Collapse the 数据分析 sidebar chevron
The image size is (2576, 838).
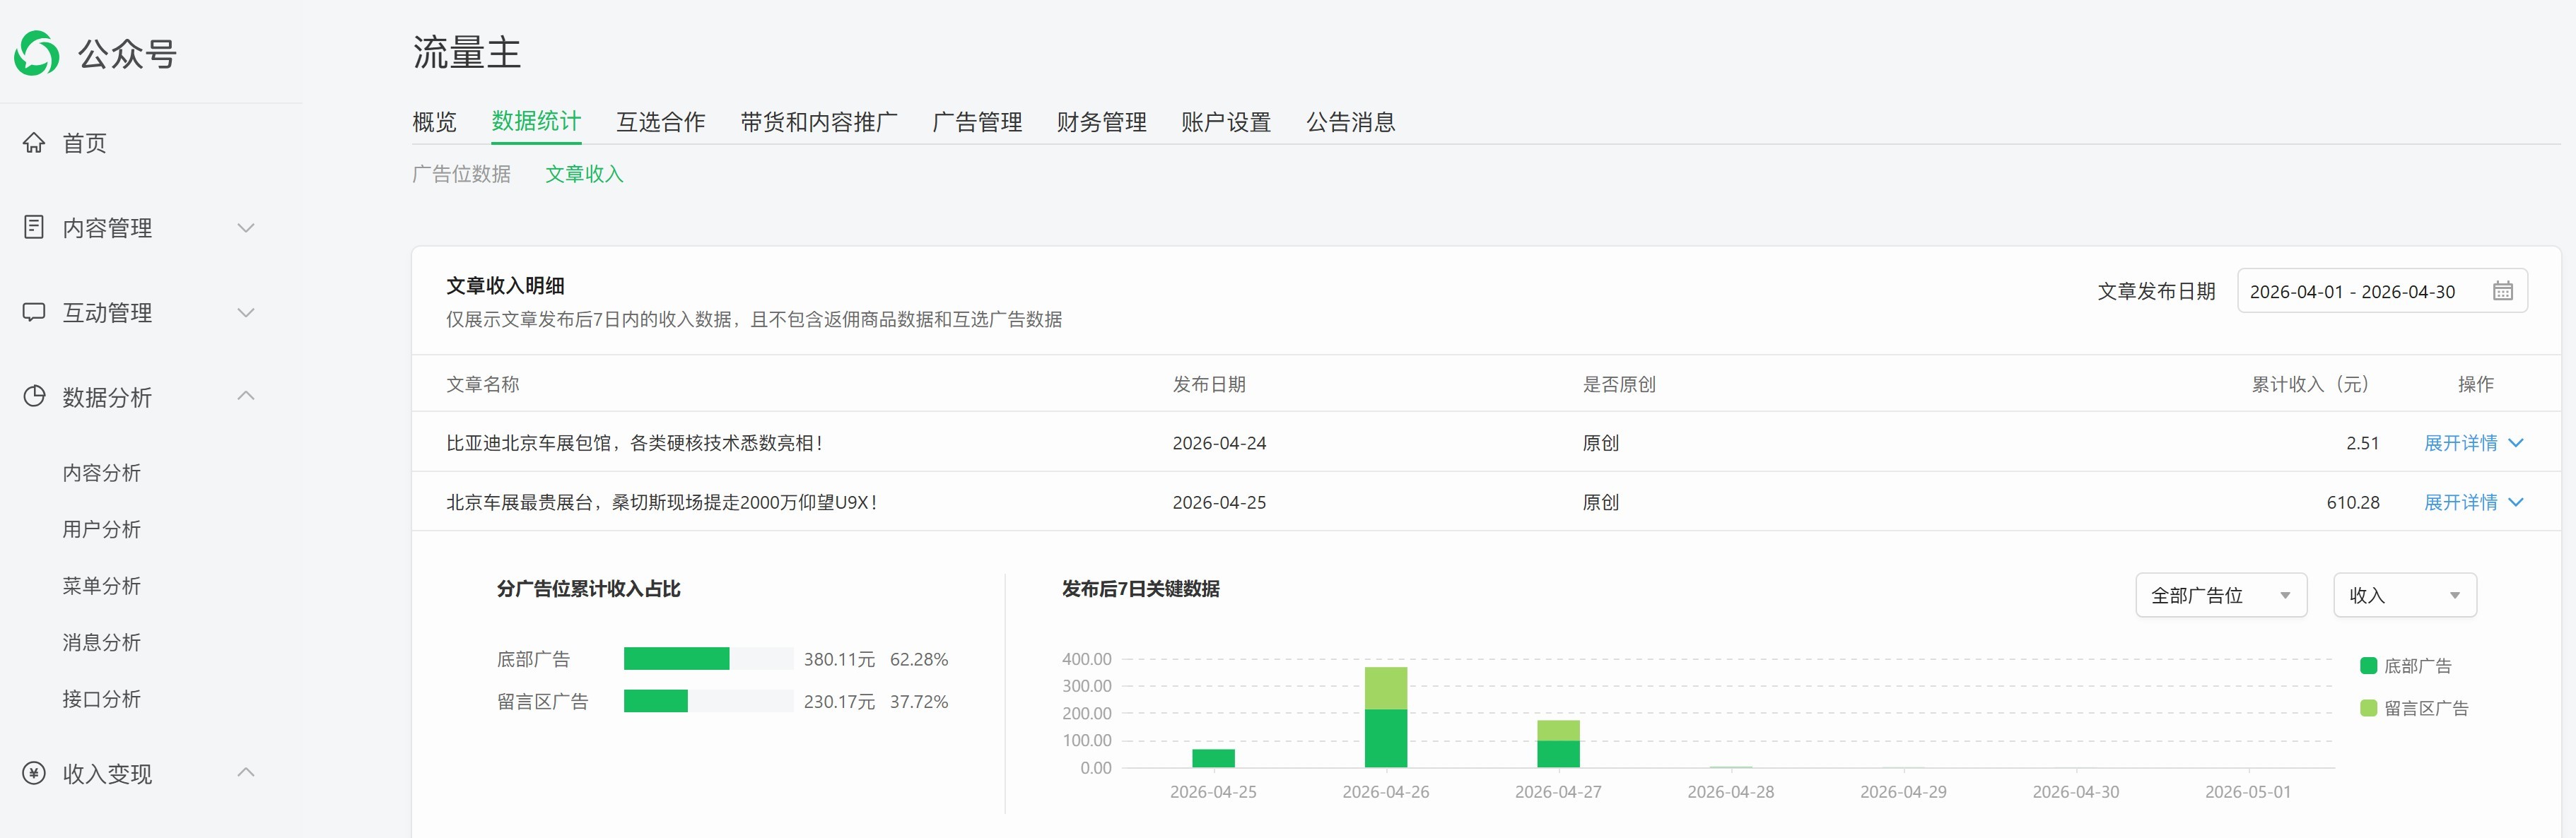click(x=246, y=396)
